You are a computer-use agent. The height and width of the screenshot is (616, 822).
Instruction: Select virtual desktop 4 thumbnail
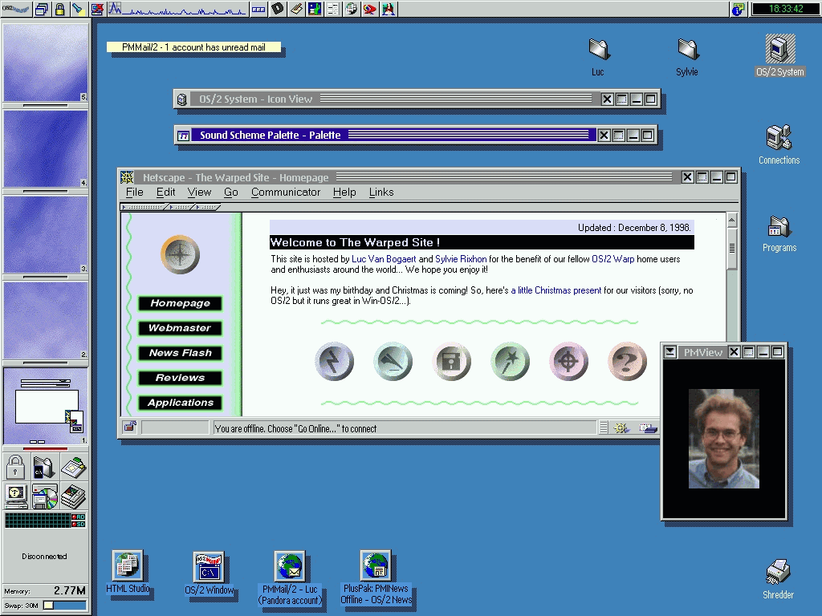coord(46,148)
